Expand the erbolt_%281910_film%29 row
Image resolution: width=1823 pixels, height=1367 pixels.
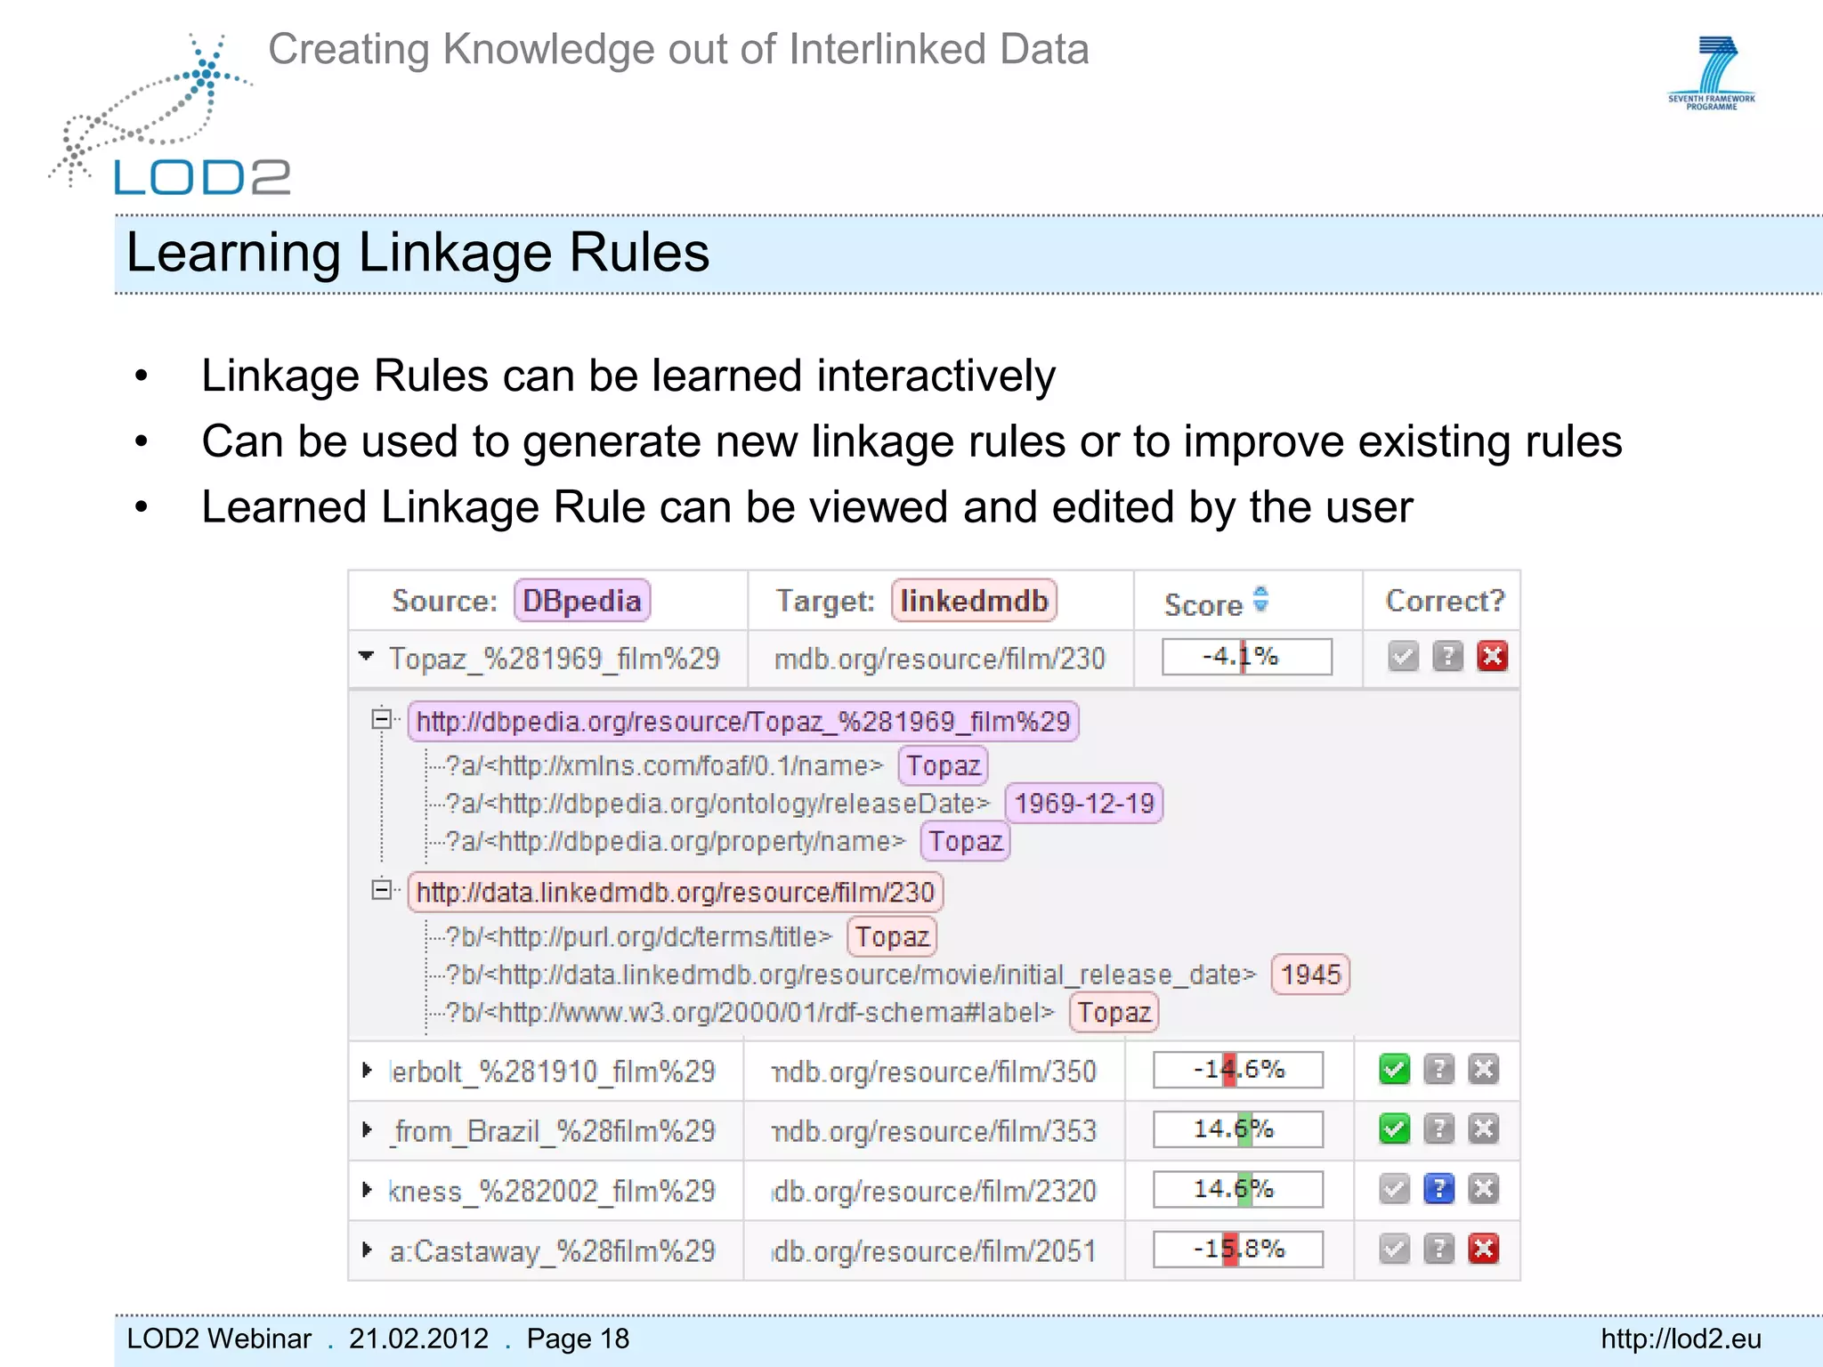click(367, 1070)
